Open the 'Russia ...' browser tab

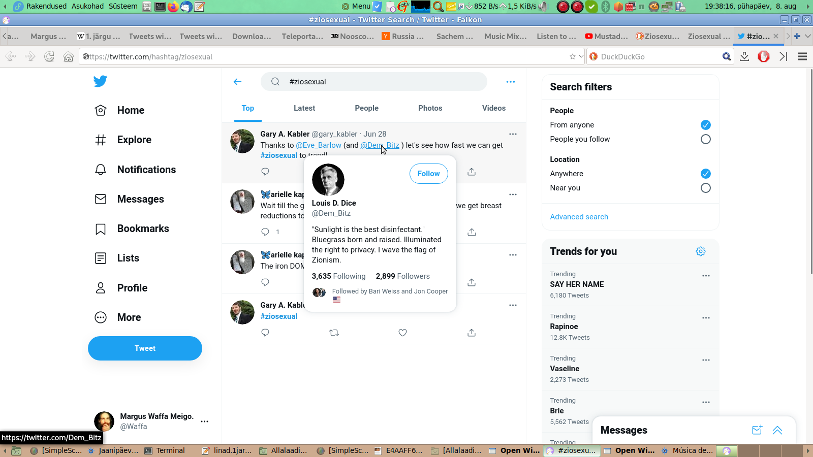click(403, 36)
